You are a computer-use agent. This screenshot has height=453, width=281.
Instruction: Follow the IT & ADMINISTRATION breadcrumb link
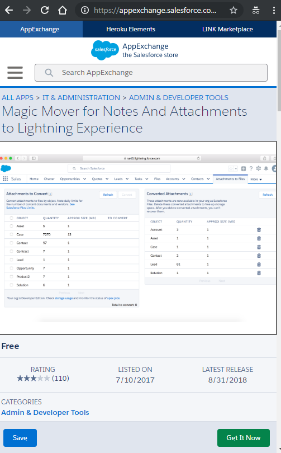tap(81, 98)
